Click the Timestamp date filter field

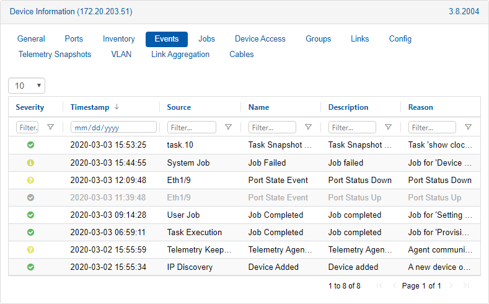pos(113,127)
